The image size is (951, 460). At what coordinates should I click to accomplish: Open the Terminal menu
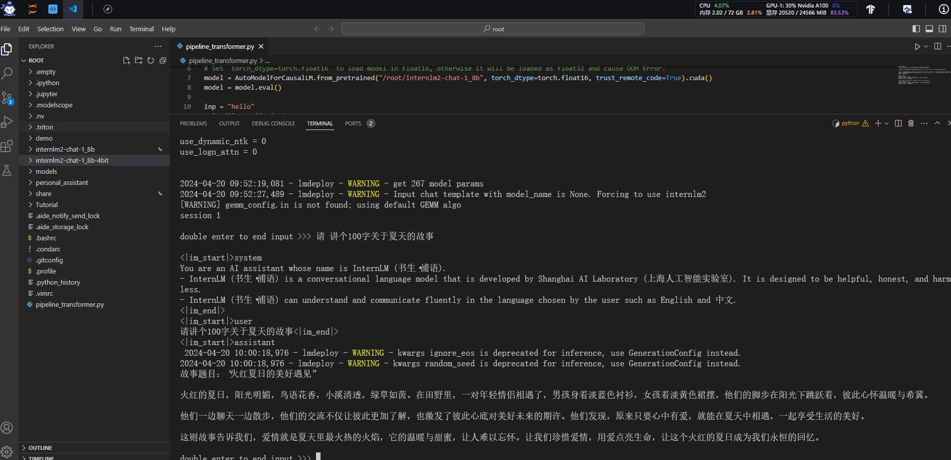[142, 29]
